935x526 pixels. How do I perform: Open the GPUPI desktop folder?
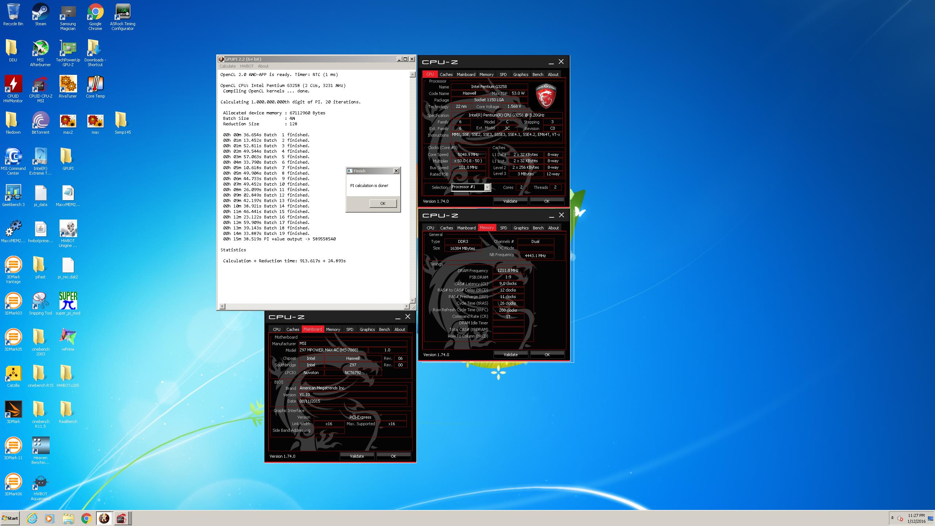[x=68, y=159]
